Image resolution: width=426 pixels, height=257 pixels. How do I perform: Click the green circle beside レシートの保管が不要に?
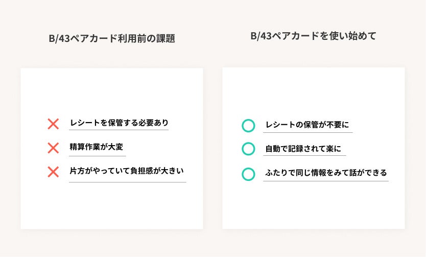248,125
